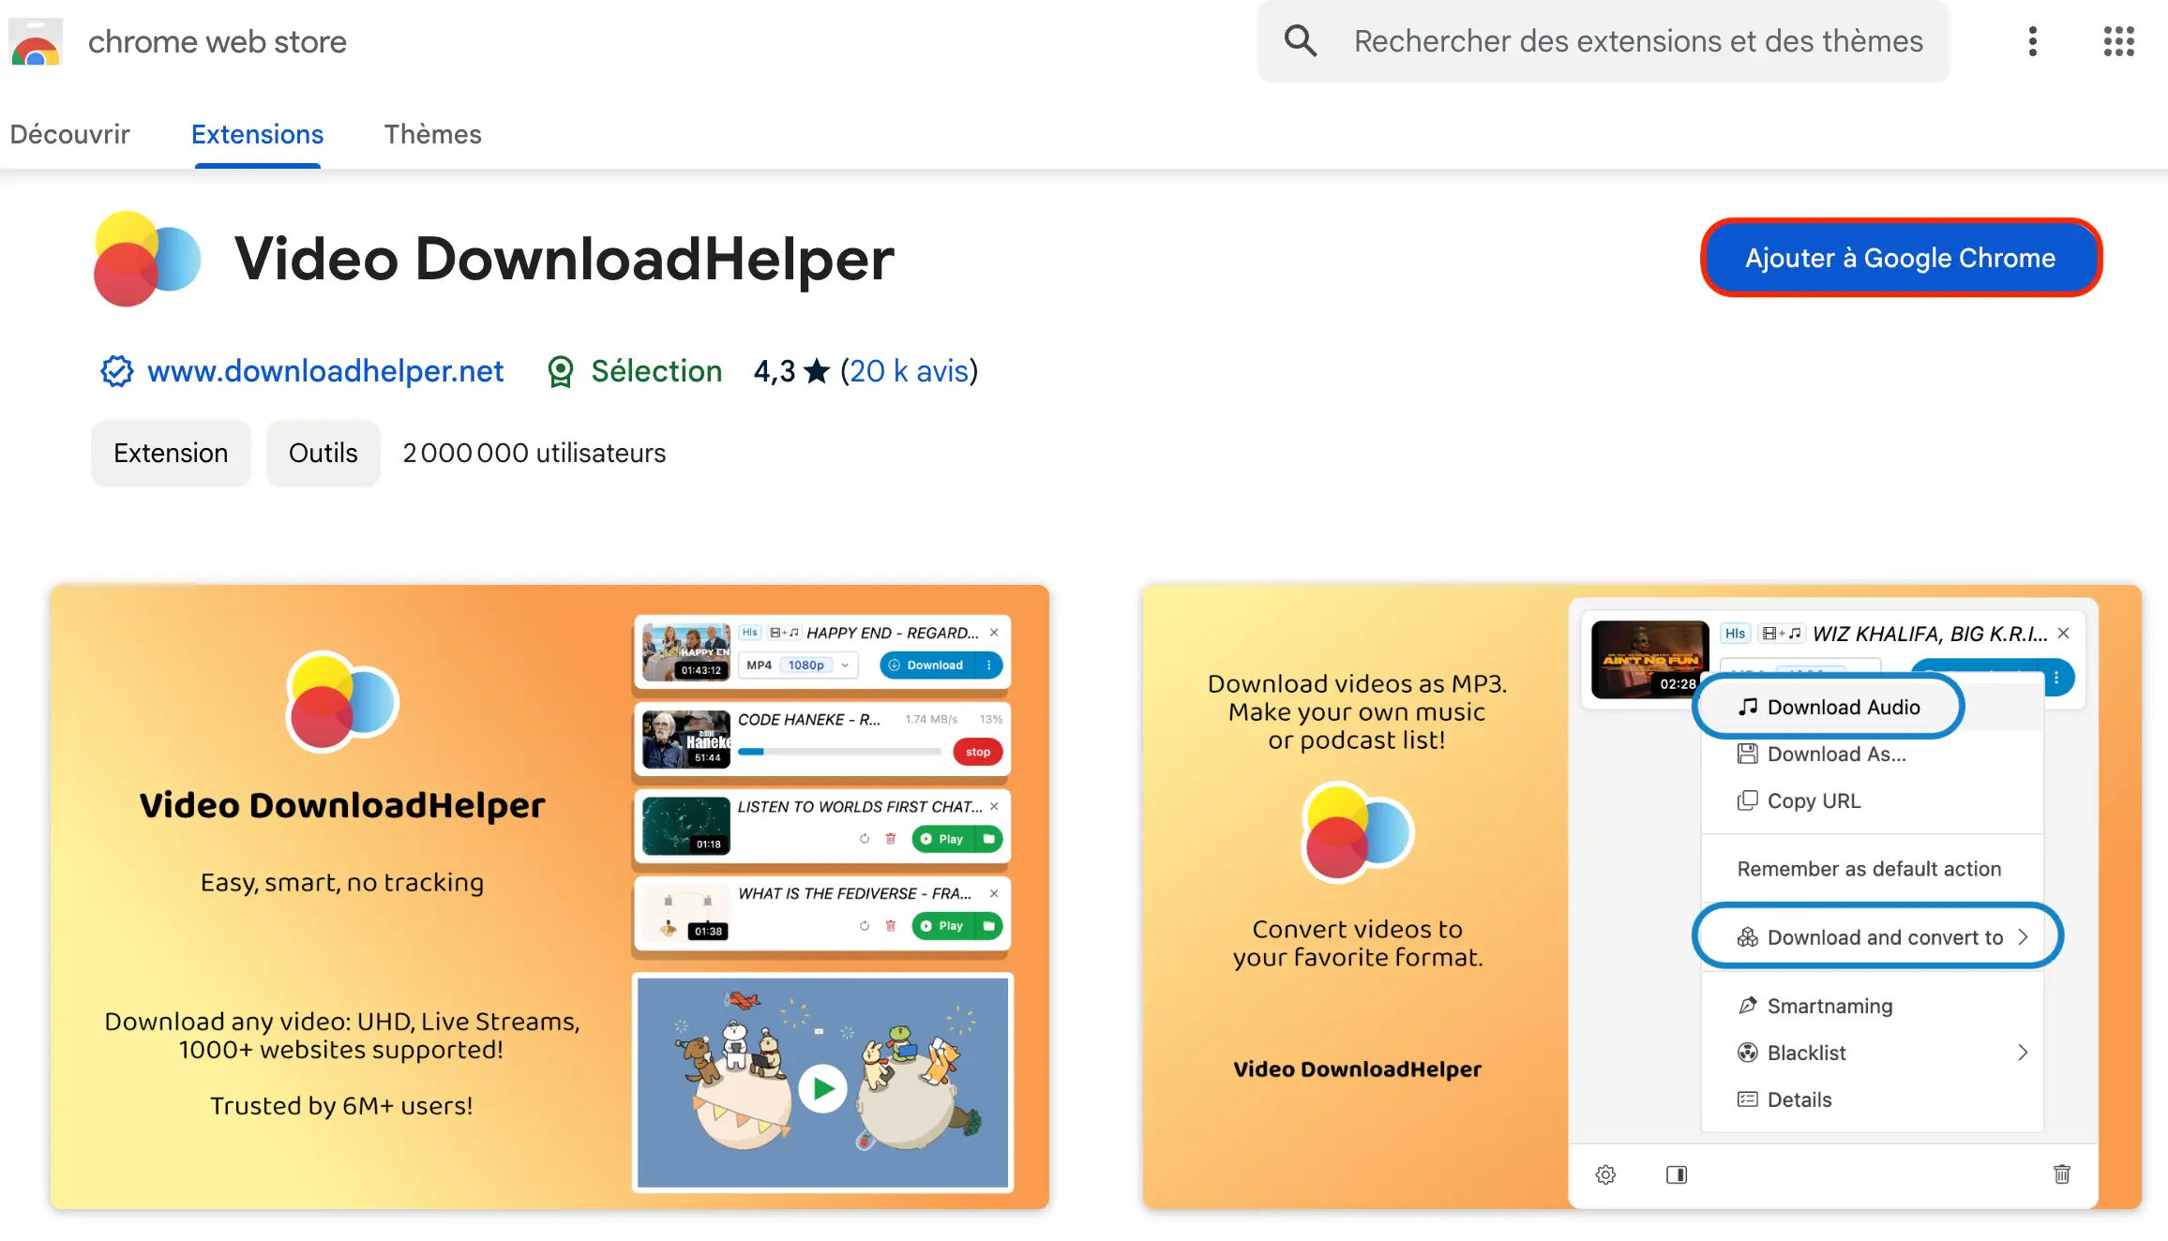The image size is (2168, 1241).
Task: Click the Sélection label
Action: [656, 371]
